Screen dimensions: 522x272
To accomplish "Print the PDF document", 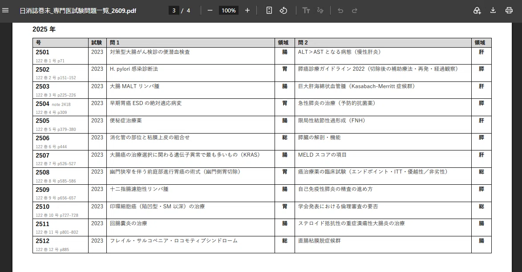I will pos(509,10).
